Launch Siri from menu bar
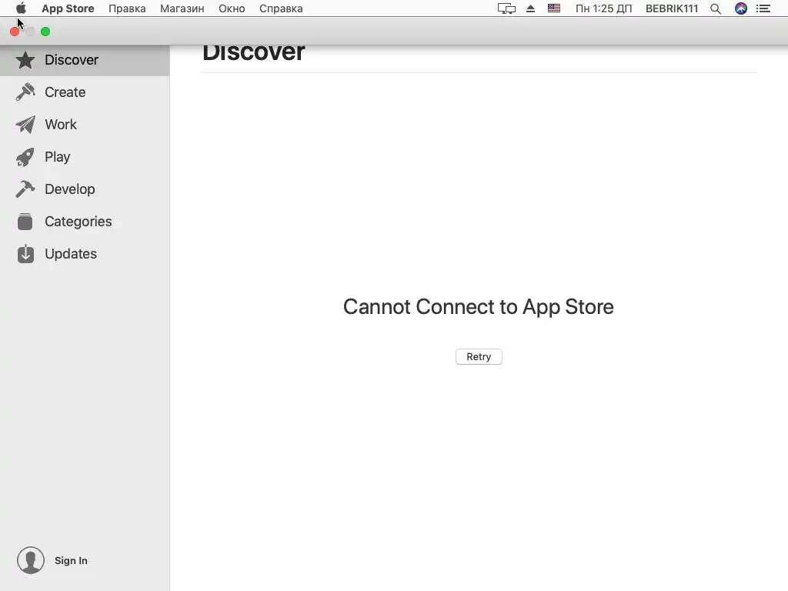Viewport: 788px width, 591px height. [741, 8]
